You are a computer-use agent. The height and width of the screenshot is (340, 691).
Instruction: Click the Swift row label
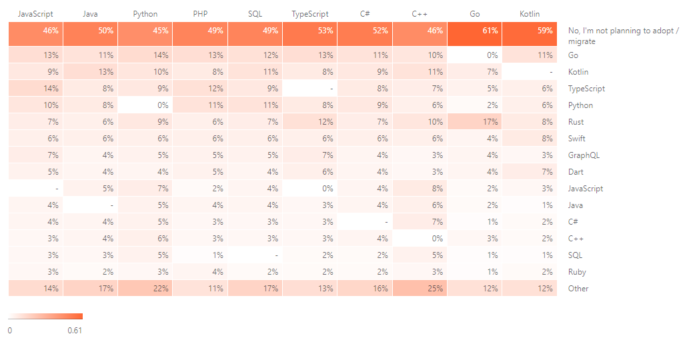(577, 139)
